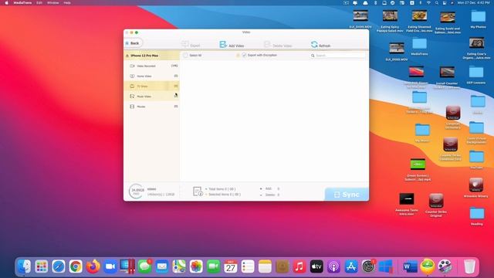Select the Reading folder on desktop
The image size is (494, 278).
click(x=477, y=216)
